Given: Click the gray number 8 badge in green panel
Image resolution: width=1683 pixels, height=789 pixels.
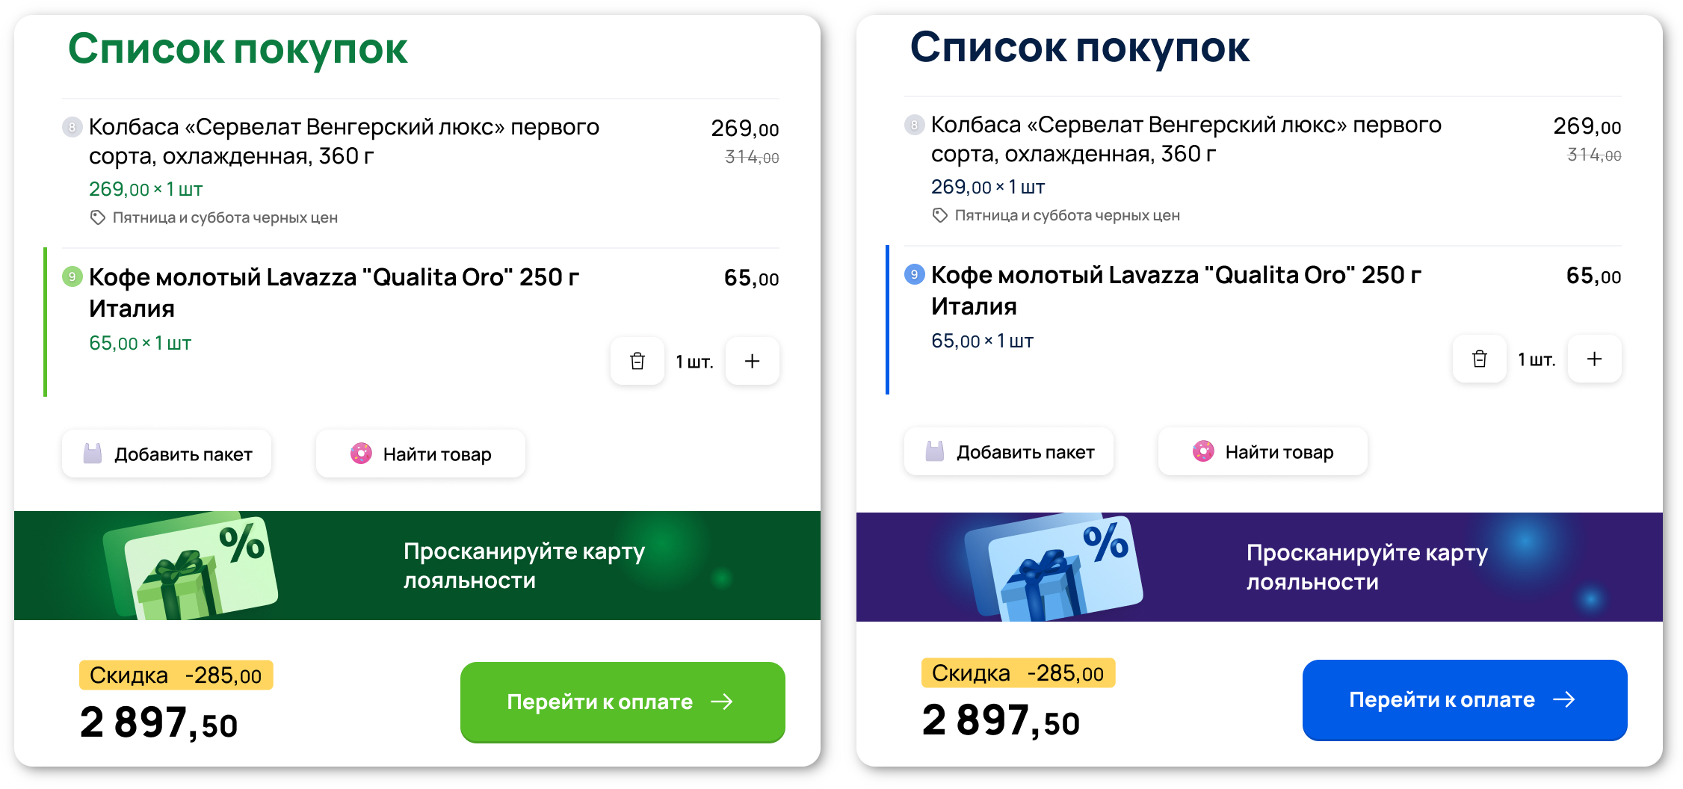Looking at the screenshot, I should click(72, 127).
